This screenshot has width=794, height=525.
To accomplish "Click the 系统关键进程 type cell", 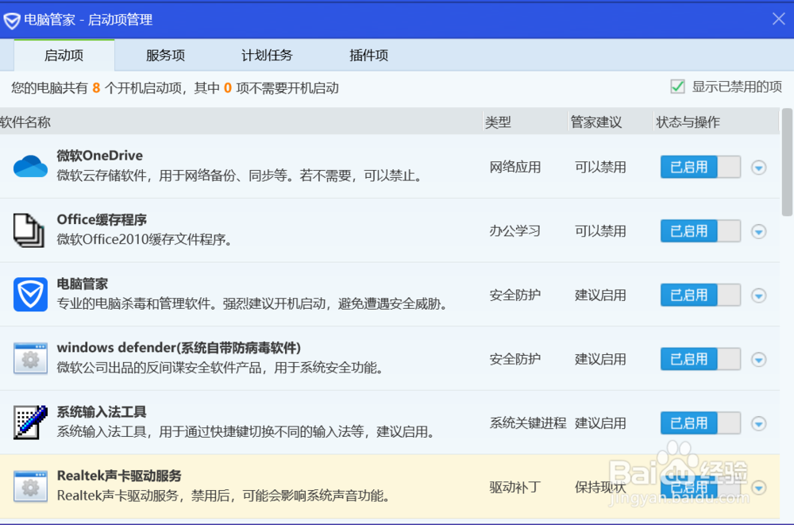I will [528, 423].
